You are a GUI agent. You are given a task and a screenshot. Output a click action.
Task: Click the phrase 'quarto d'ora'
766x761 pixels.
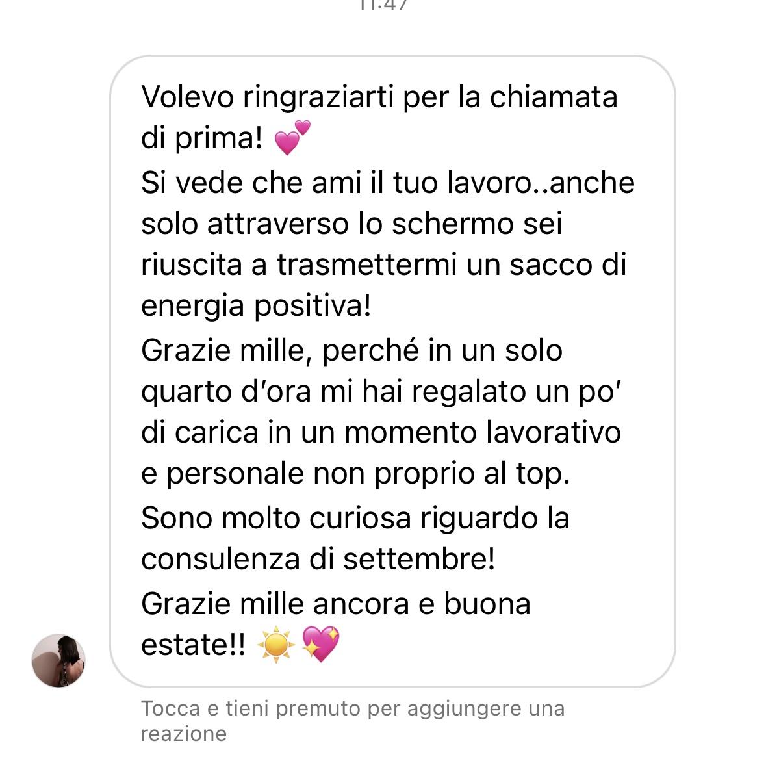[x=226, y=391]
